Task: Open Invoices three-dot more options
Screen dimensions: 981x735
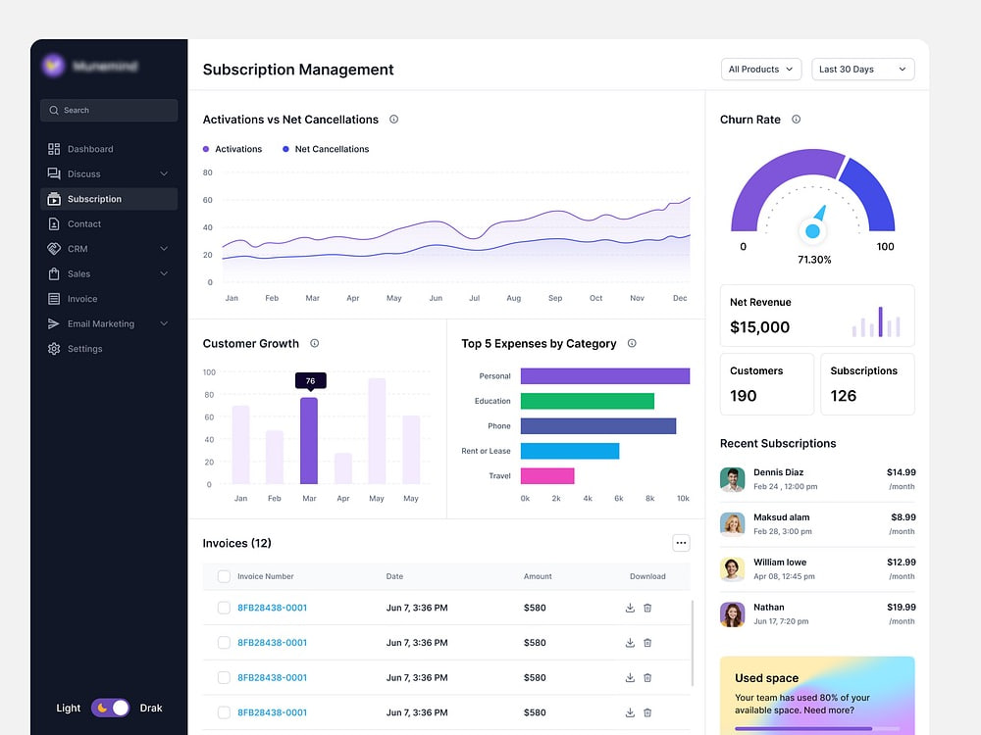Action: (681, 543)
